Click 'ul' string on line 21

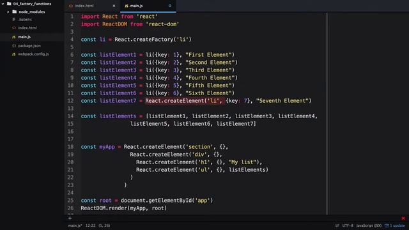click(x=204, y=170)
